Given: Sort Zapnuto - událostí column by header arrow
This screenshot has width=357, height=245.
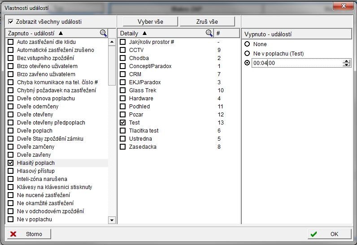Looking at the screenshot, I should (x=61, y=33).
